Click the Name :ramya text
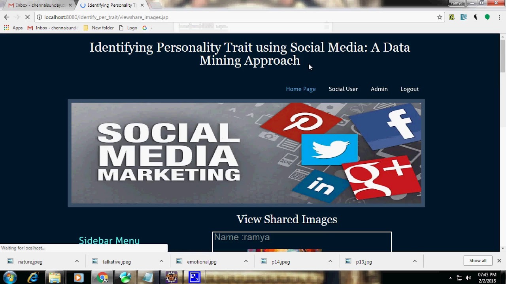Image resolution: width=506 pixels, height=284 pixels. coord(242,237)
